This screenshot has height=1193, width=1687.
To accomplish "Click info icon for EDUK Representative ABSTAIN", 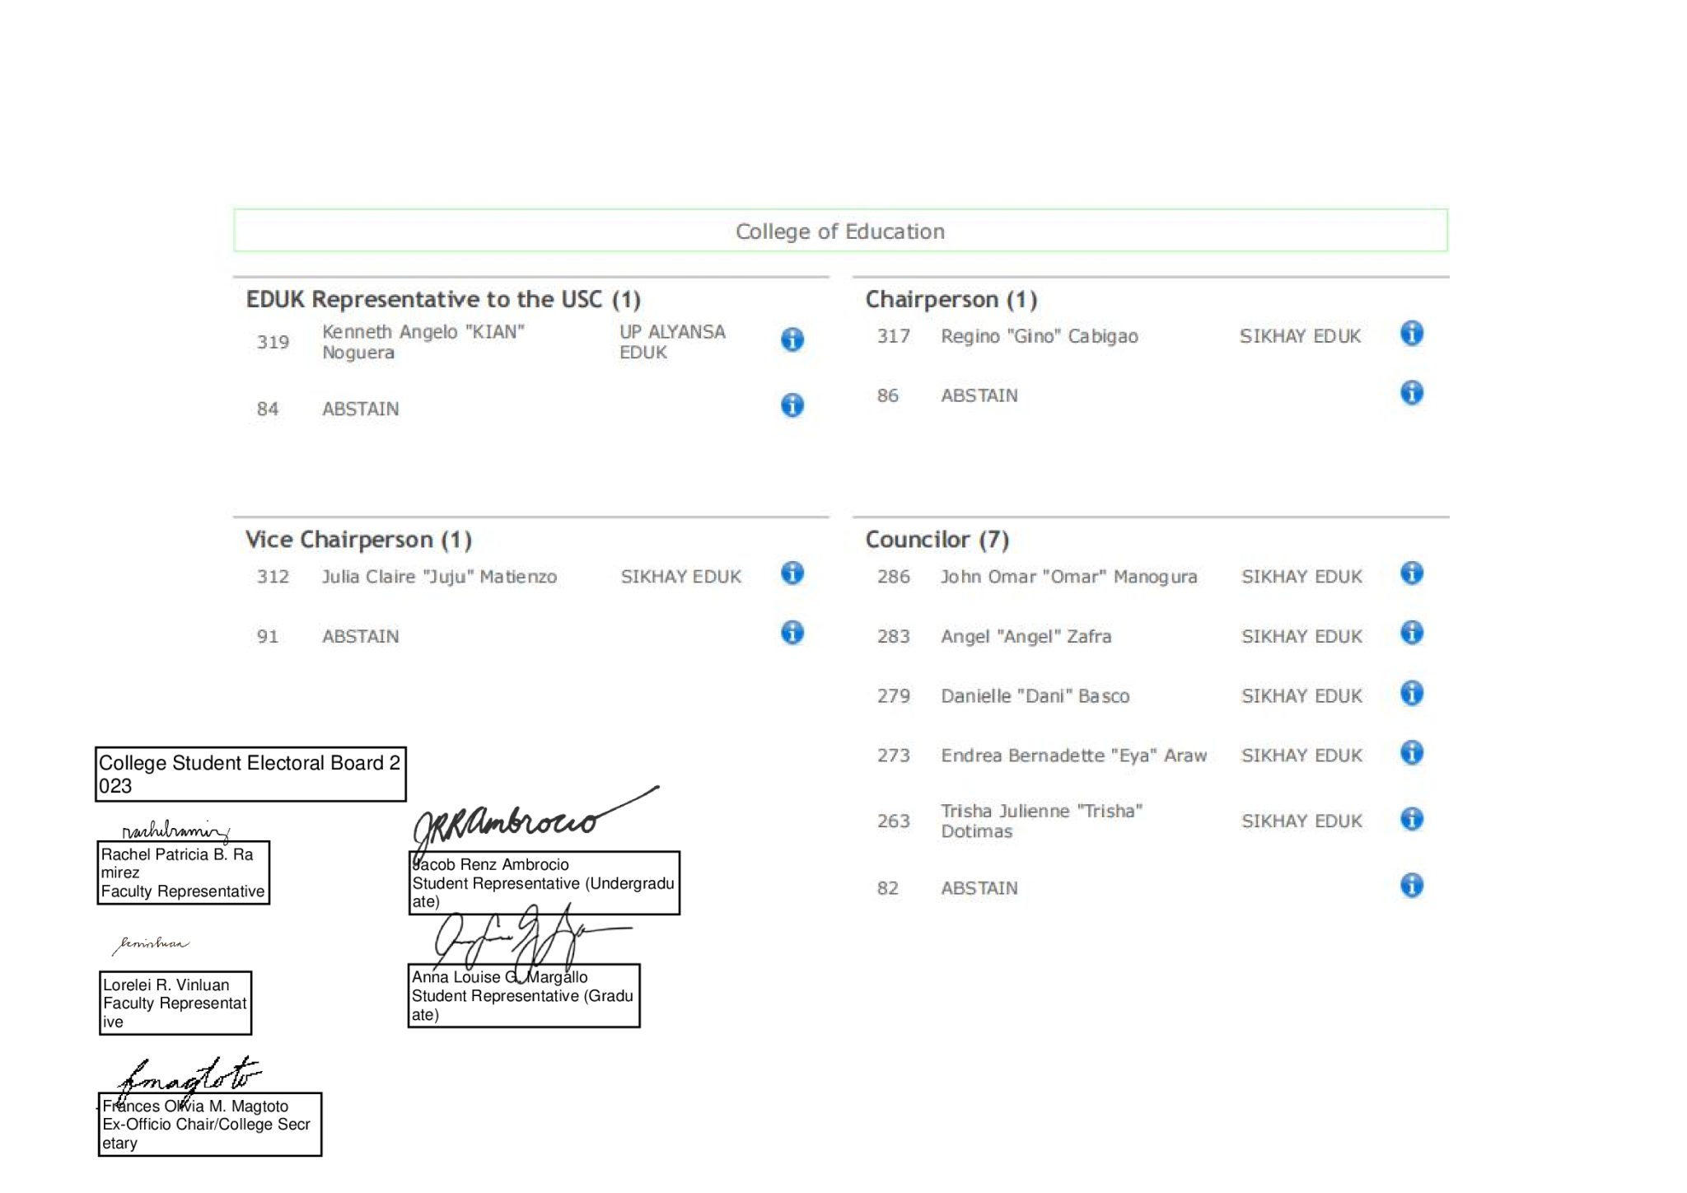I will click(792, 405).
